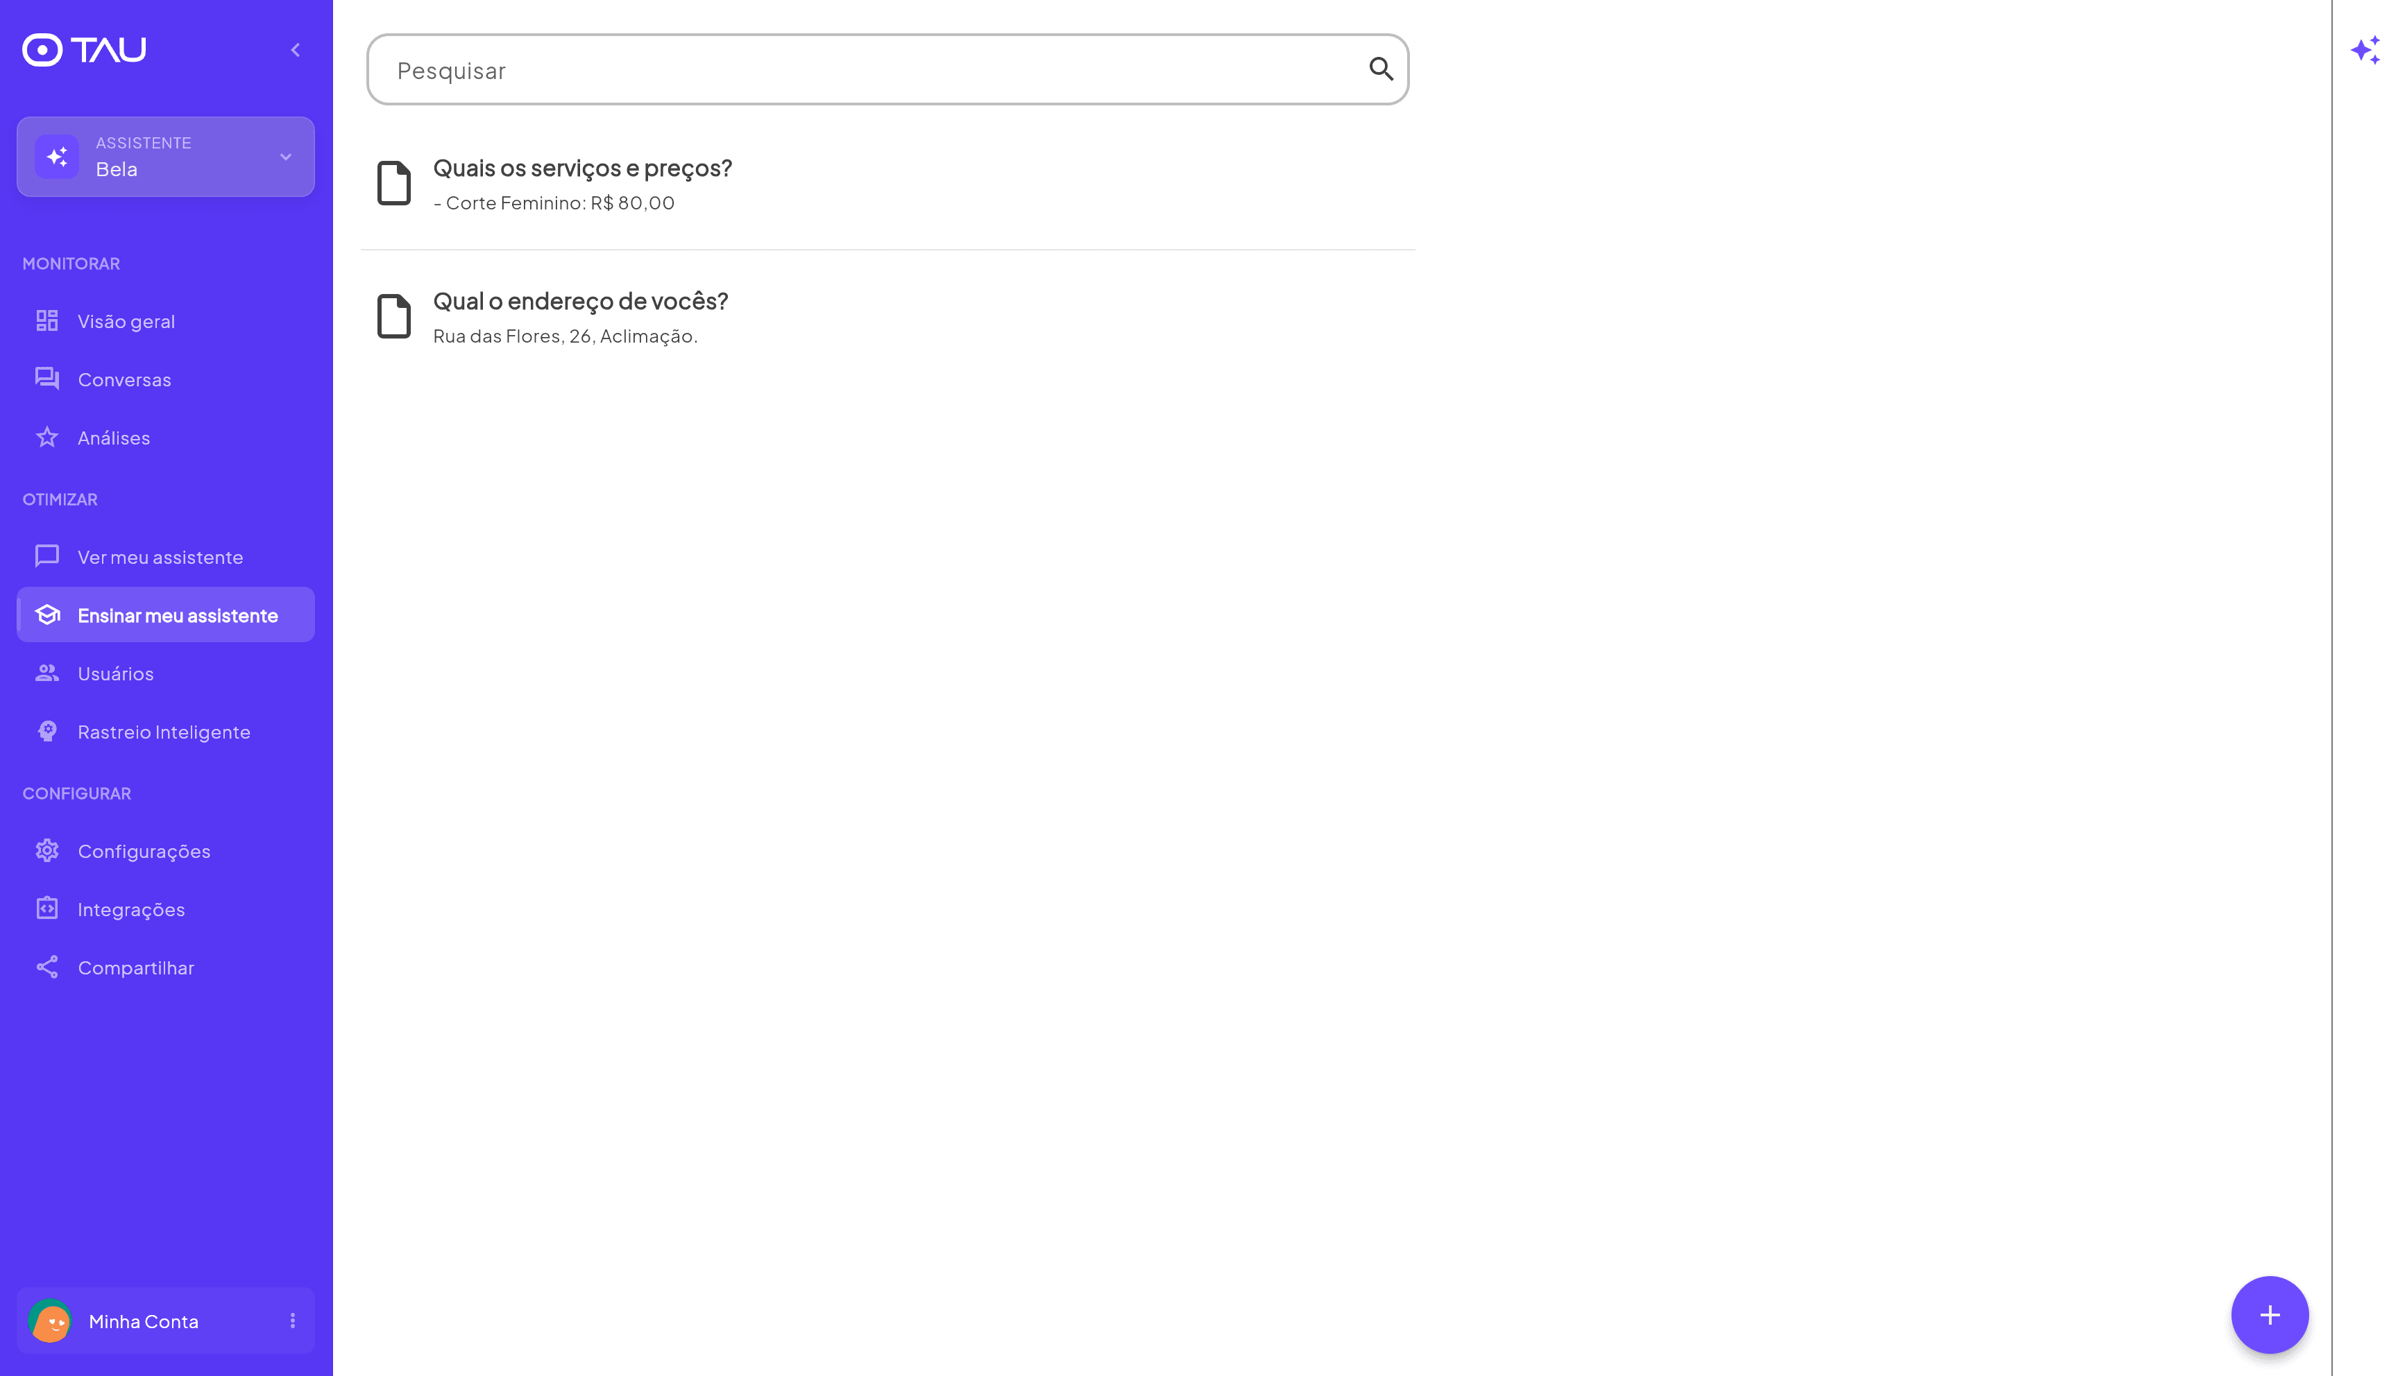
Task: Go to Visão geral
Action: 126,321
